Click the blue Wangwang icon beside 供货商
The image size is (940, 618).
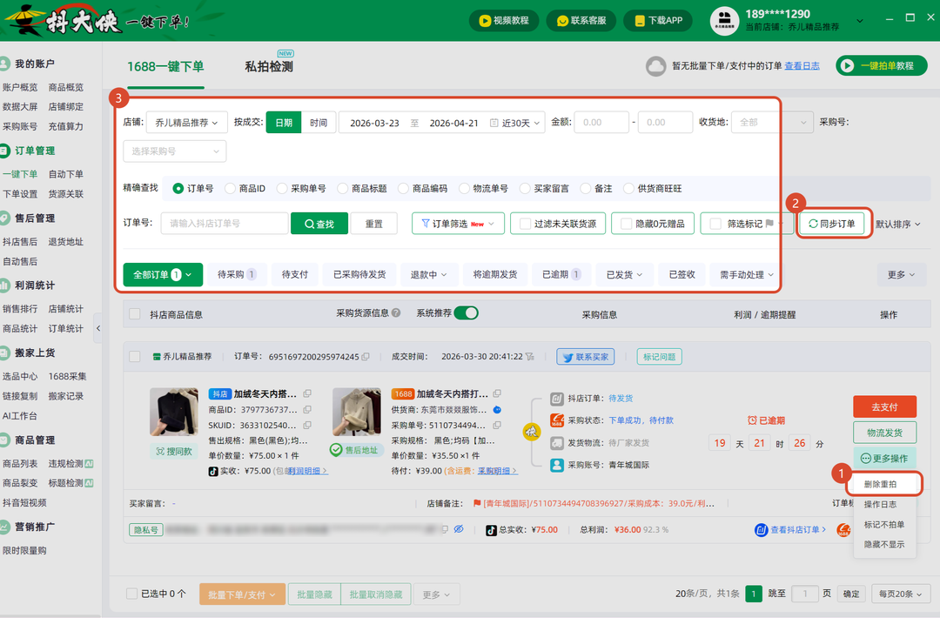(497, 410)
